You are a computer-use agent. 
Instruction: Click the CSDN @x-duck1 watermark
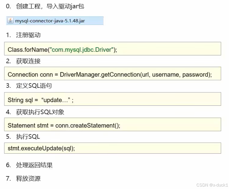coord(212,185)
